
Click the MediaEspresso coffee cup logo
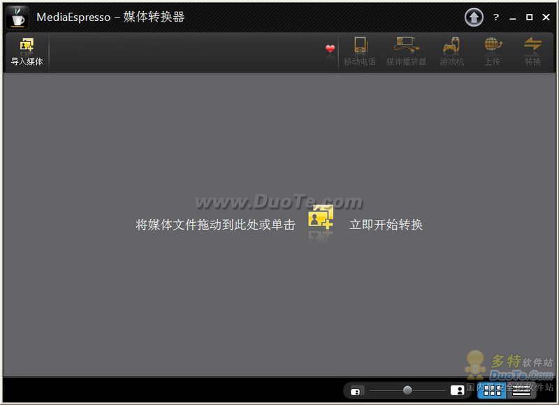[17, 17]
